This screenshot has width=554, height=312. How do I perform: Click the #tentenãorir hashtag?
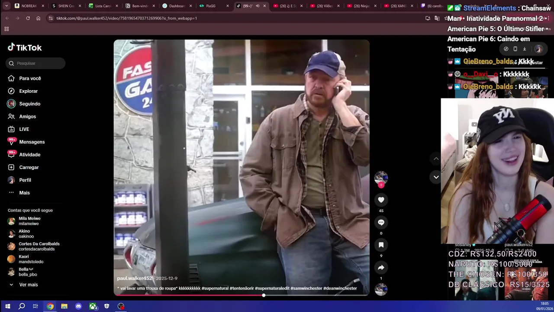[x=242, y=288]
